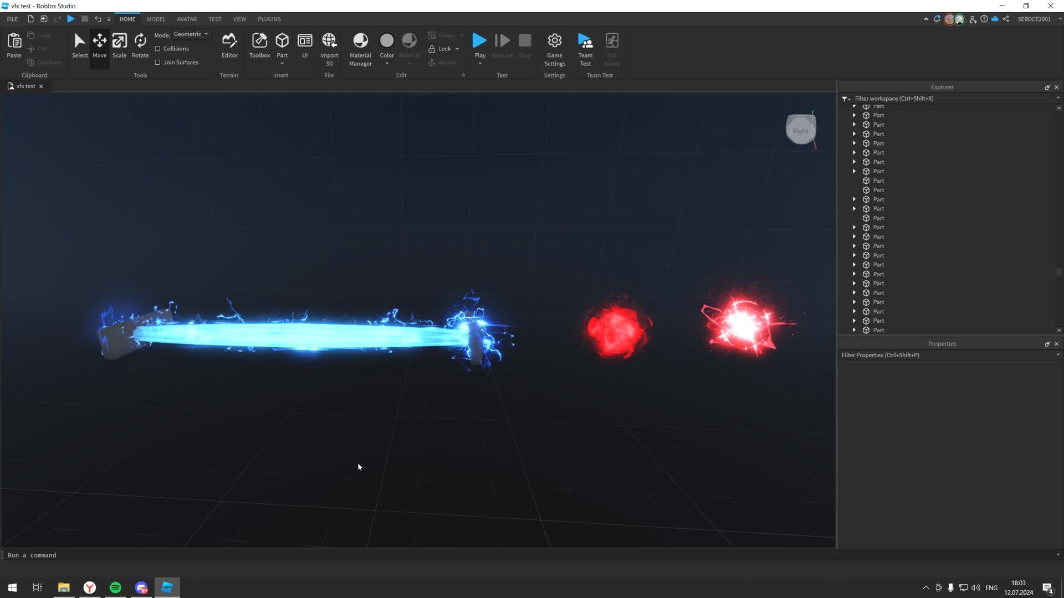The height and width of the screenshot is (598, 1064).
Task: Toggle Anchor on selection
Action: 442,62
